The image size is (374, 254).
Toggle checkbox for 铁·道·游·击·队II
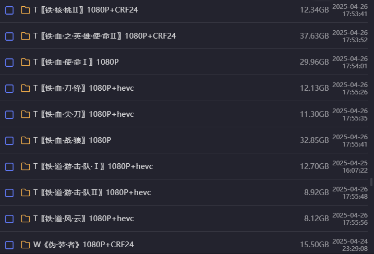pos(9,192)
